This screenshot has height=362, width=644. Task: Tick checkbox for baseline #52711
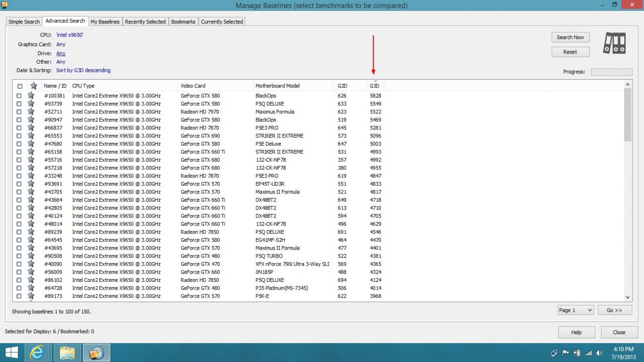19,111
